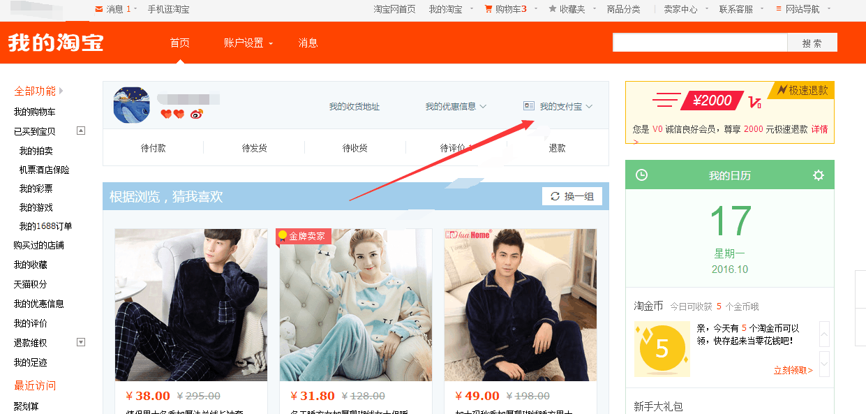Click the up arrow in 淘金币 panel
This screenshot has width=866, height=414.
tap(824, 334)
